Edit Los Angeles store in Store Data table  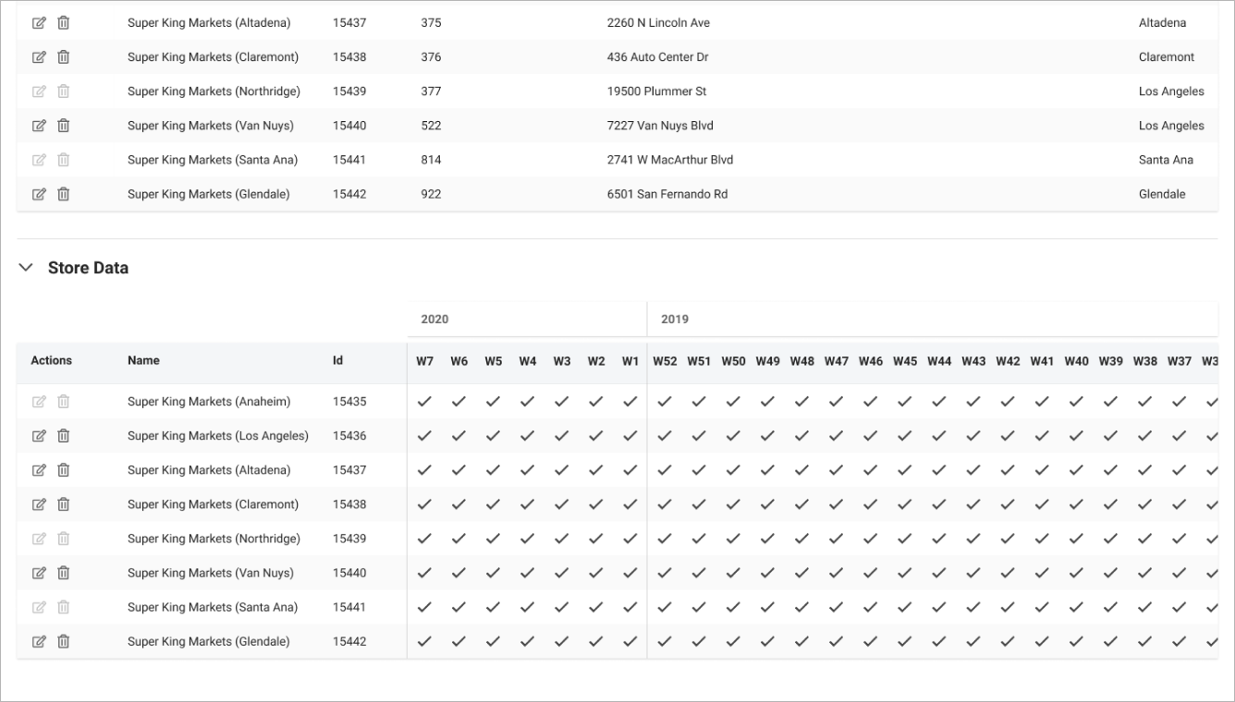pyautogui.click(x=39, y=436)
